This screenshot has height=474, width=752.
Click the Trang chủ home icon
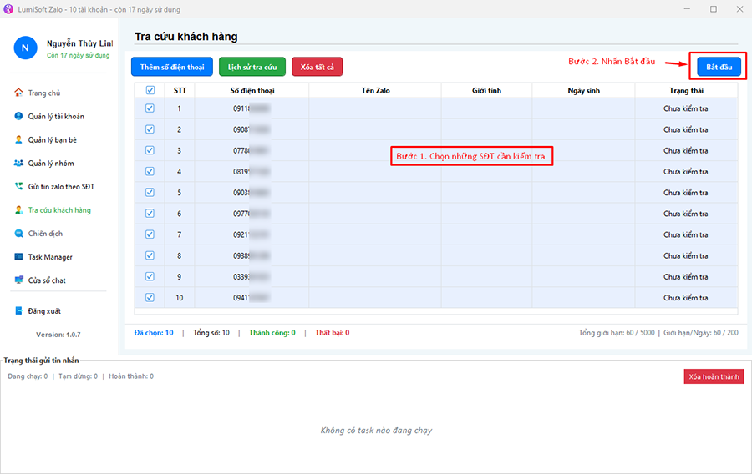18,93
